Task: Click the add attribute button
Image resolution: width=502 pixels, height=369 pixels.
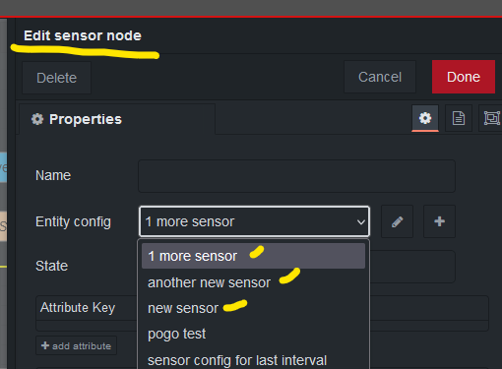Action: (x=76, y=345)
